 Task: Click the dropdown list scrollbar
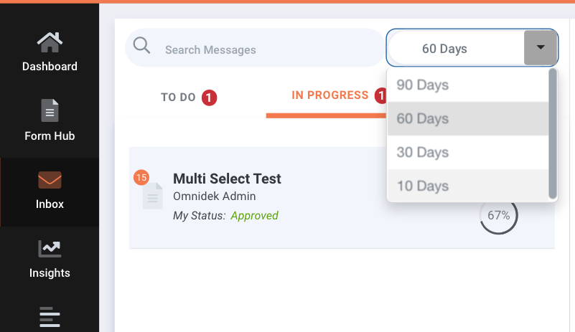552,134
